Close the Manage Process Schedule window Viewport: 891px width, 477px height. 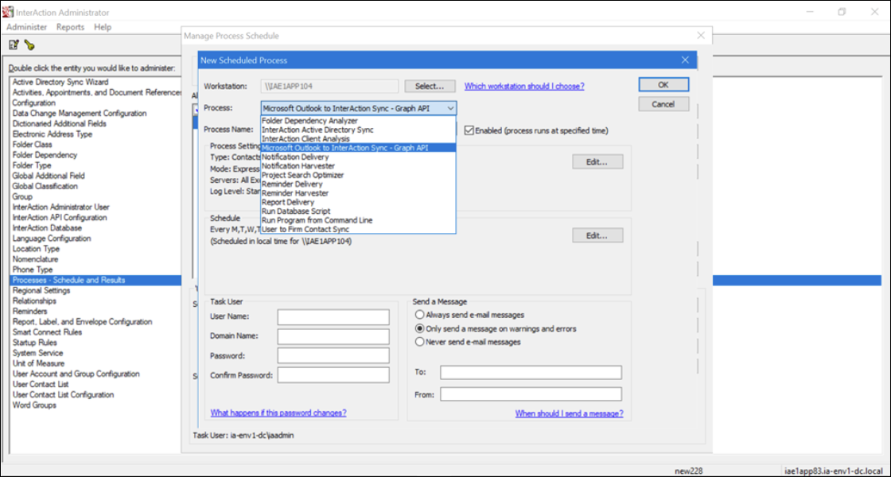701,36
